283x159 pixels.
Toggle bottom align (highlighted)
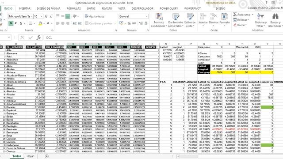[x=68, y=16]
